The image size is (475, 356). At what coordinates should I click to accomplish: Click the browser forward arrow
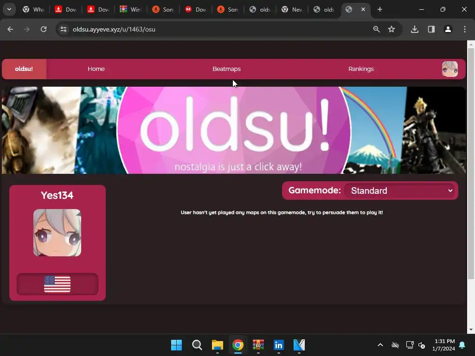click(x=27, y=29)
